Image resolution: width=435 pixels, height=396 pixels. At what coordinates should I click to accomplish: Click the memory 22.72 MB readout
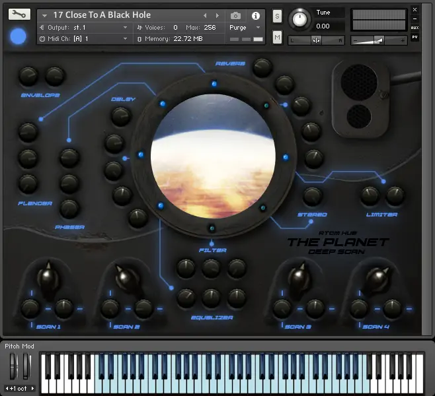(188, 39)
